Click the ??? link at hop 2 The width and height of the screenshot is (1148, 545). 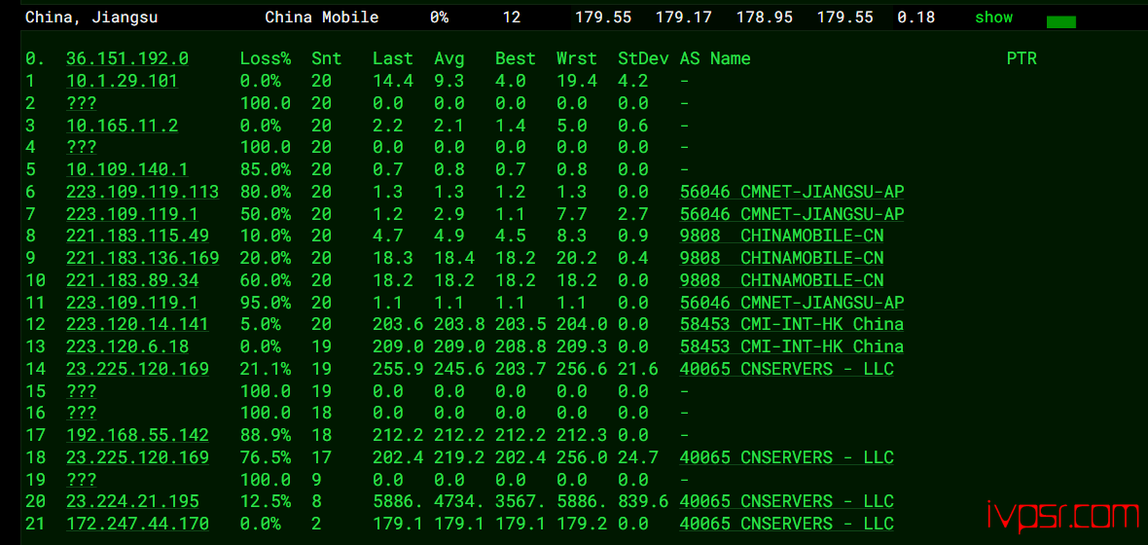(82, 103)
